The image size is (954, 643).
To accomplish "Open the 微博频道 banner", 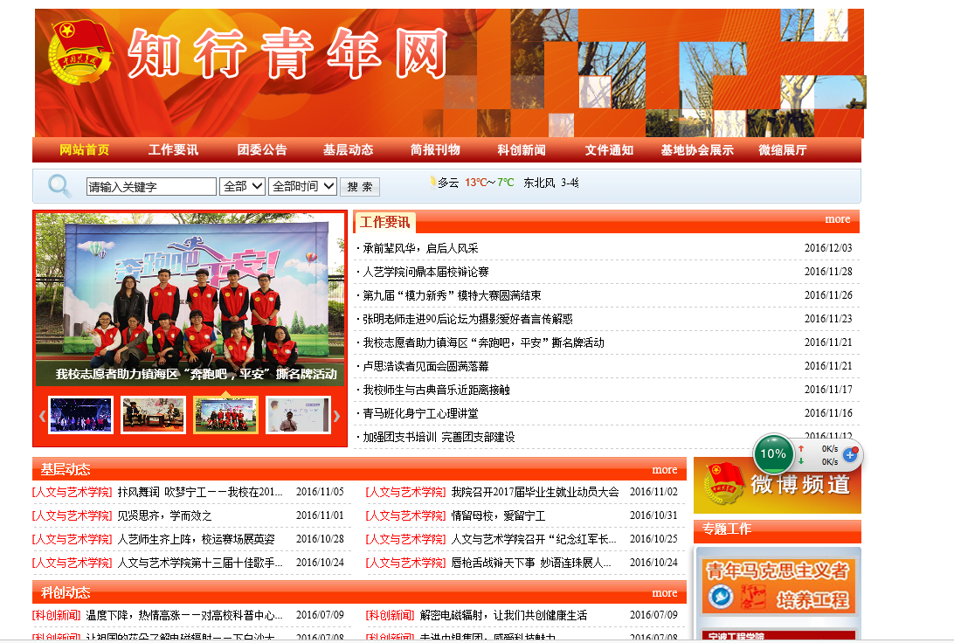I will pos(777,485).
